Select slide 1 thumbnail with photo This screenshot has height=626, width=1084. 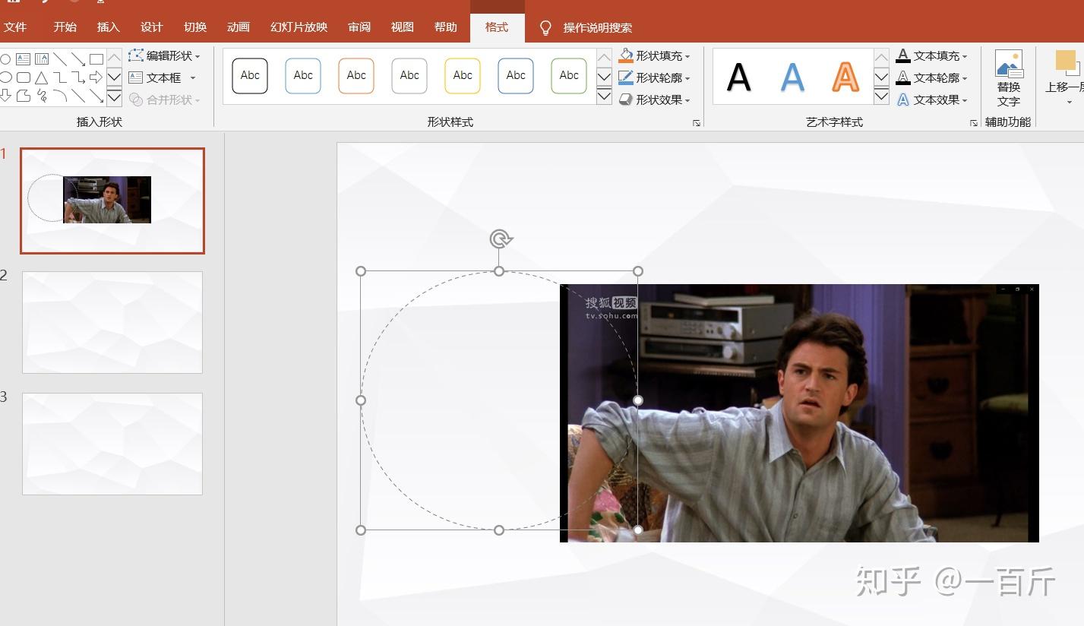(112, 201)
